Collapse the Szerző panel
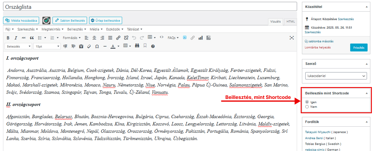This screenshot has height=151, width=374. pyautogui.click(x=366, y=64)
